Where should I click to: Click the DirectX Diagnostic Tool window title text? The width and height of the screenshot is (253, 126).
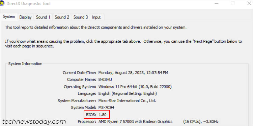[28, 4]
